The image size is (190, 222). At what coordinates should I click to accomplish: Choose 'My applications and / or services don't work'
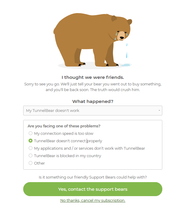(x=30, y=148)
